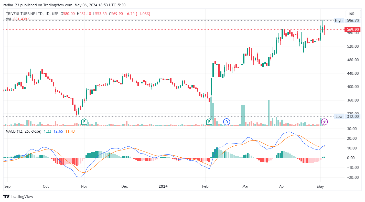Click the MACD (12, 26, close) indicator label
Viewport: 365px width, 202px height.
pos(24,131)
